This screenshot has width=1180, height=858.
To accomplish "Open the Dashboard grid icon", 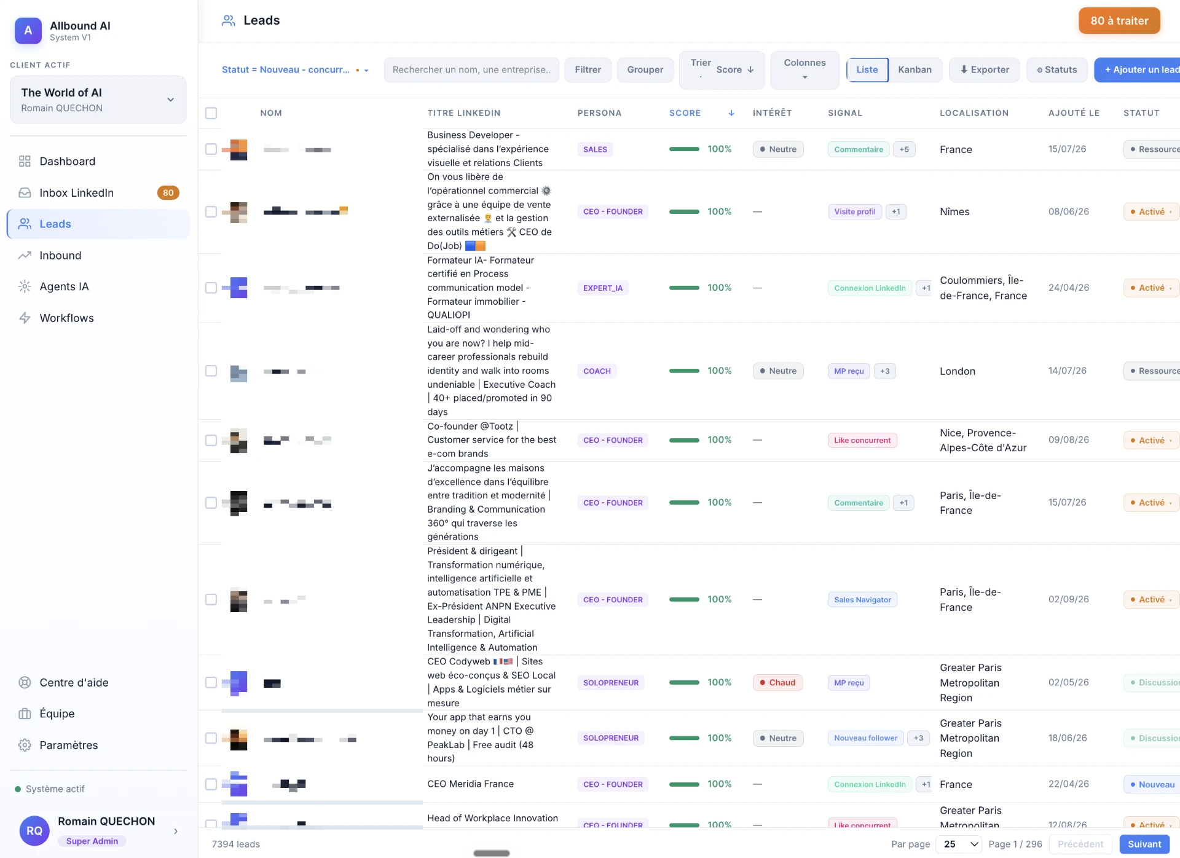I will coord(25,161).
